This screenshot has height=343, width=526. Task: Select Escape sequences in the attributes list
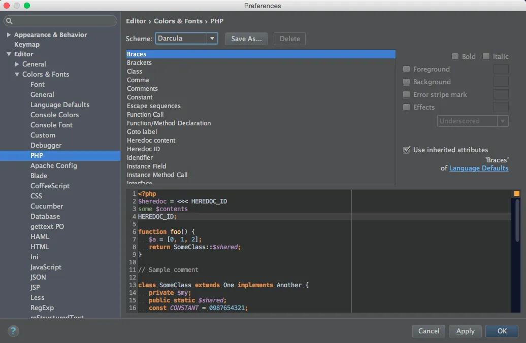(260, 106)
